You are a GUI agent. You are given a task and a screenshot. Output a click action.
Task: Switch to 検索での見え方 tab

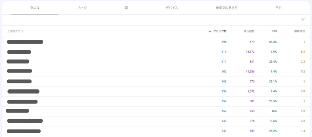pos(227,8)
